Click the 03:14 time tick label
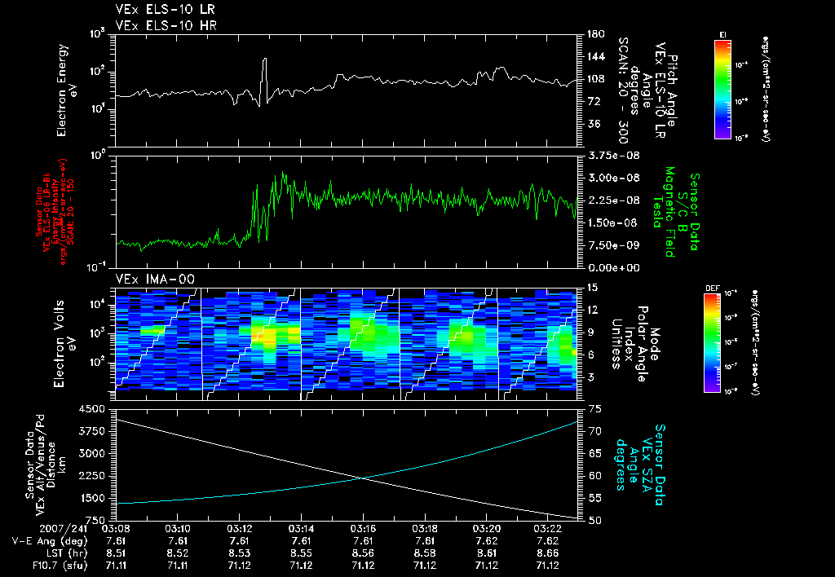The image size is (835, 577). [301, 529]
